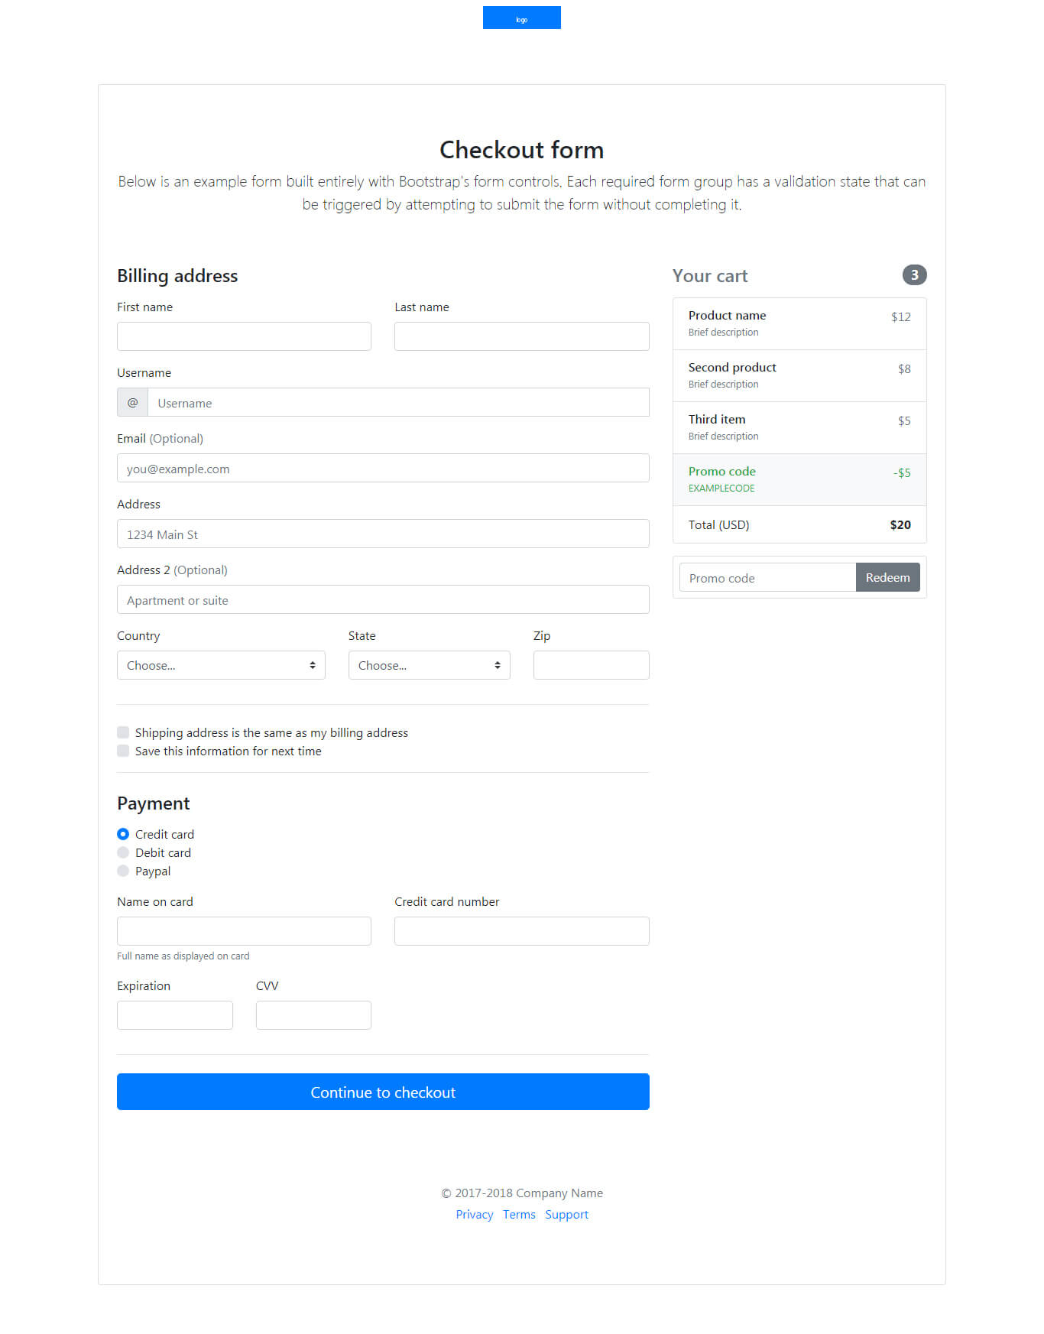Focus the Credit card number field
Image resolution: width=1044 pixels, height=1334 pixels.
pyautogui.click(x=521, y=931)
